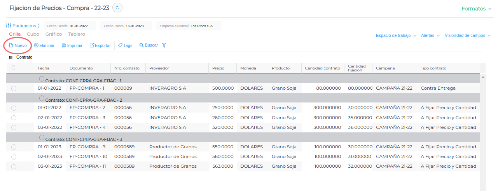Click the date cell 03-01-2023
This screenshot has width=498, height=191.
click(50, 166)
